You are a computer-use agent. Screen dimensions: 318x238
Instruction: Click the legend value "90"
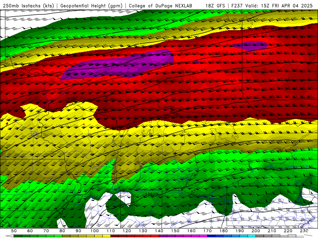point(78,231)
